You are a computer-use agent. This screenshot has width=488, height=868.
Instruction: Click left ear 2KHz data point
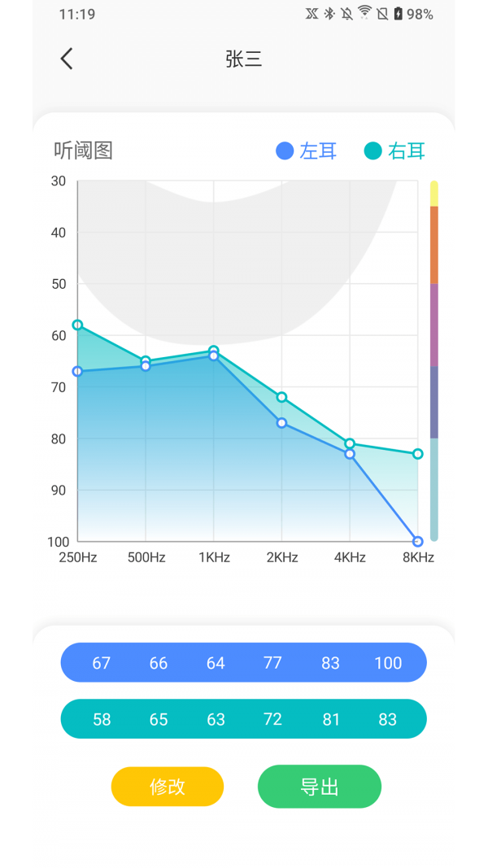pos(281,423)
